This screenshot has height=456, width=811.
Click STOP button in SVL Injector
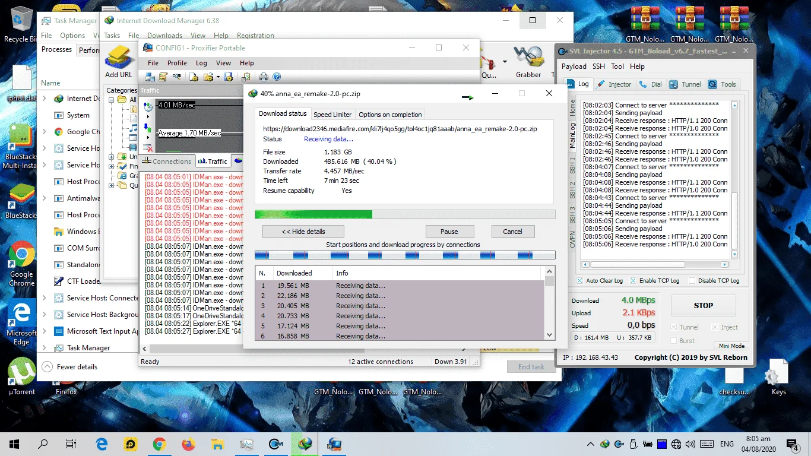click(x=704, y=305)
